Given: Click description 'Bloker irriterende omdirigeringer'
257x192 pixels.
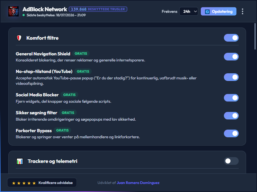Looking at the screenshot, I should coord(76,119).
